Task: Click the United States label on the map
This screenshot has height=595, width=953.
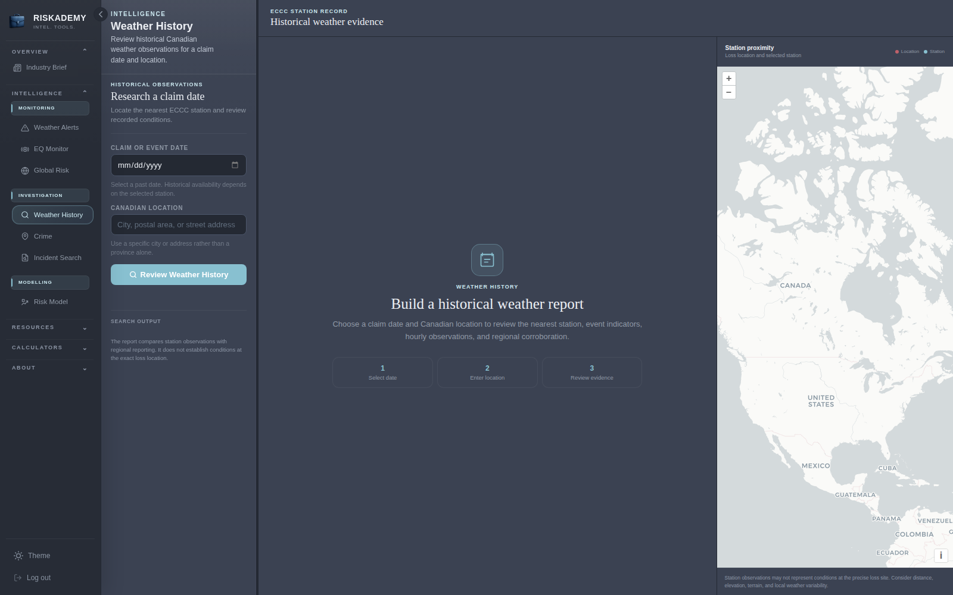Action: 821,401
